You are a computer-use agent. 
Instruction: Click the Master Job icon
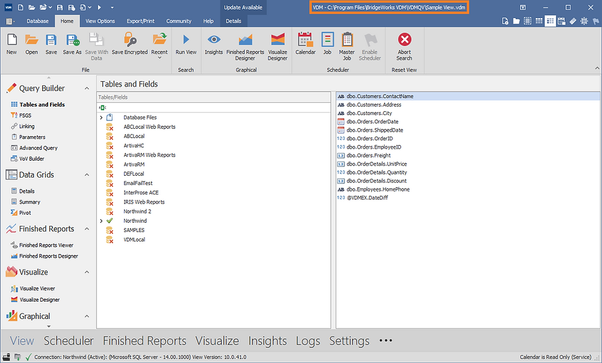pyautogui.click(x=347, y=47)
